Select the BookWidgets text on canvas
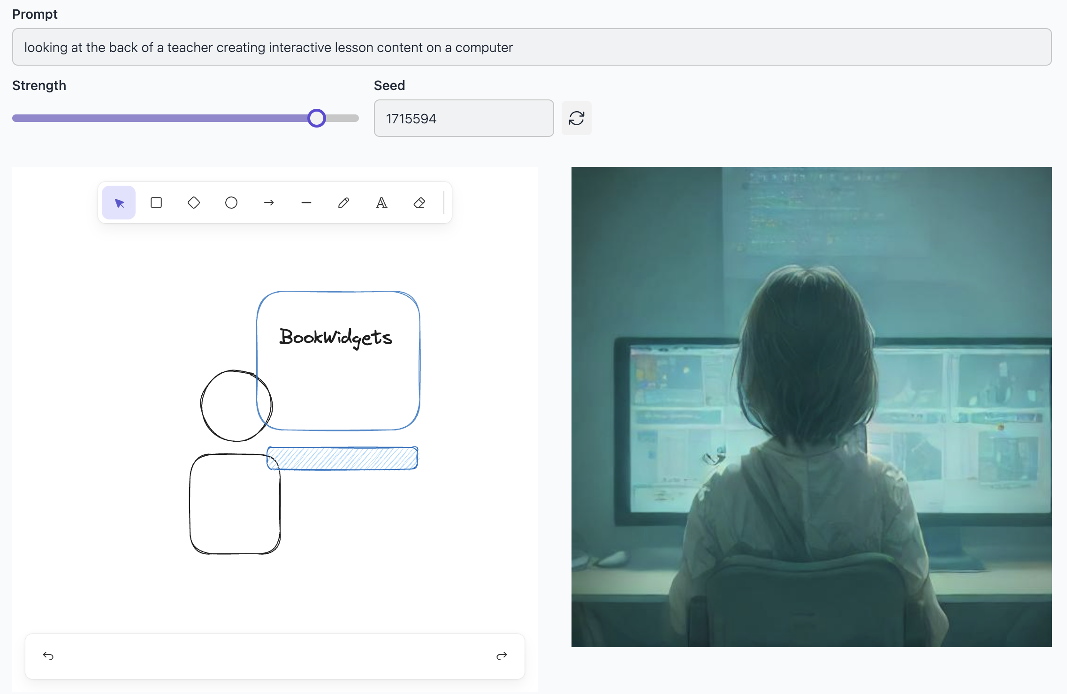This screenshot has height=694, width=1067. (x=335, y=338)
